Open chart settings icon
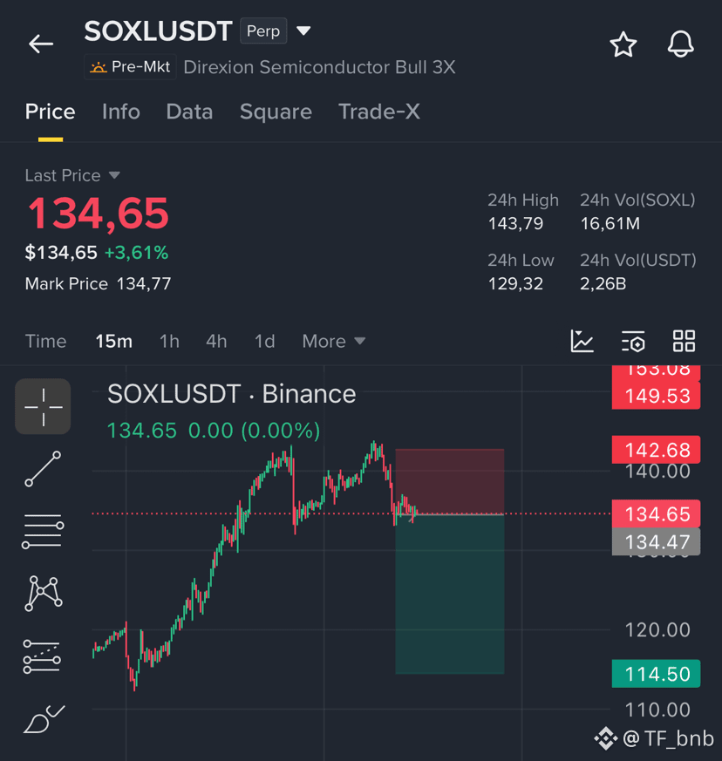722x761 pixels. click(x=633, y=341)
